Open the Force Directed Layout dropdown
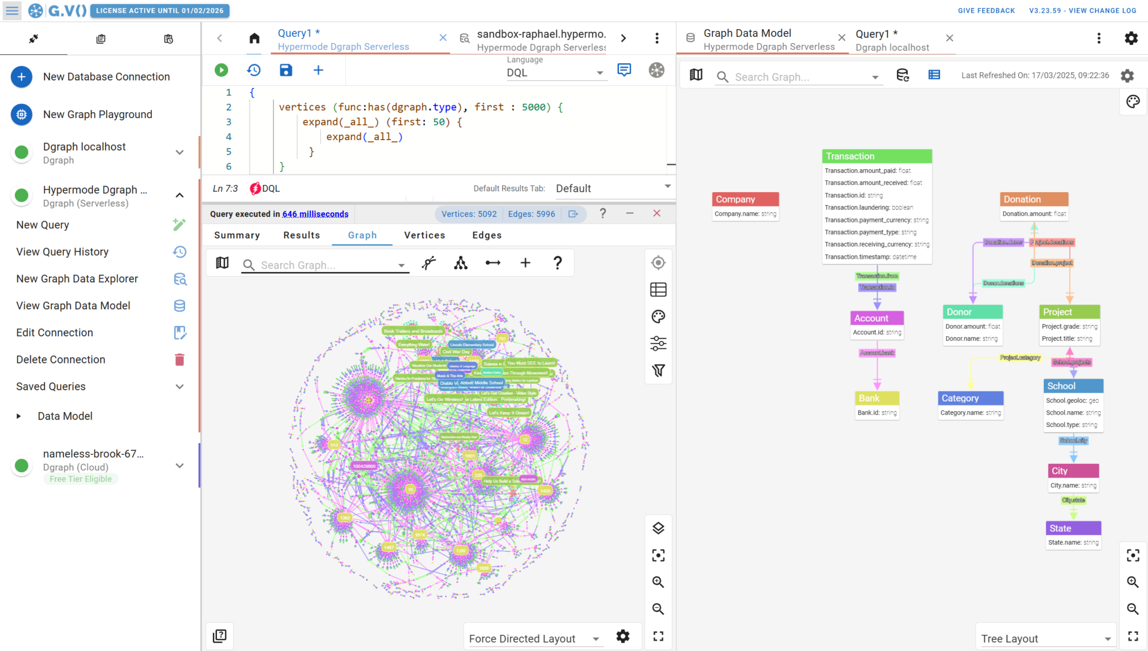Viewport: 1148px width, 651px height. tap(534, 638)
